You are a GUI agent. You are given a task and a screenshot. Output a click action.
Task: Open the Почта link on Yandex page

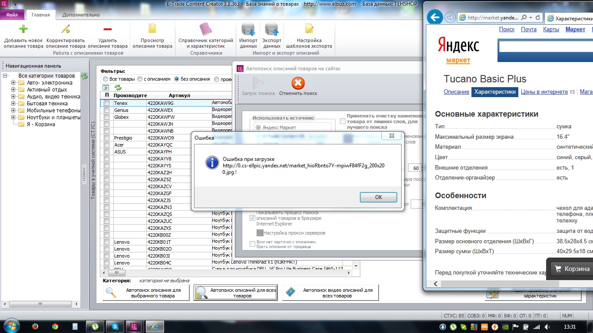click(x=529, y=29)
